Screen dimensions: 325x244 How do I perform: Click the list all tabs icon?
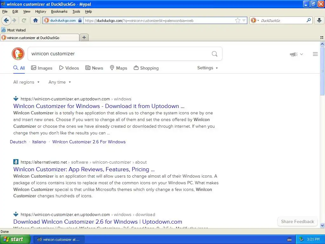click(x=322, y=37)
